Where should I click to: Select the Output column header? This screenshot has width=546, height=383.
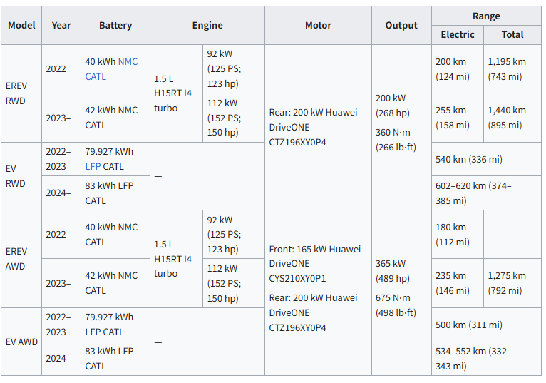click(x=401, y=25)
